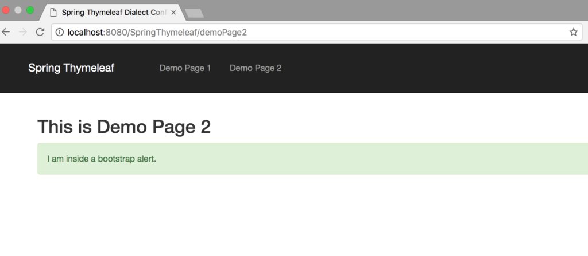The height and width of the screenshot is (256, 588).
Task: Click the red close window button
Action: 7,10
